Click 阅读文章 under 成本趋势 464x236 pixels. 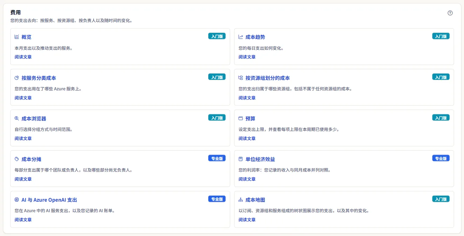click(247, 57)
